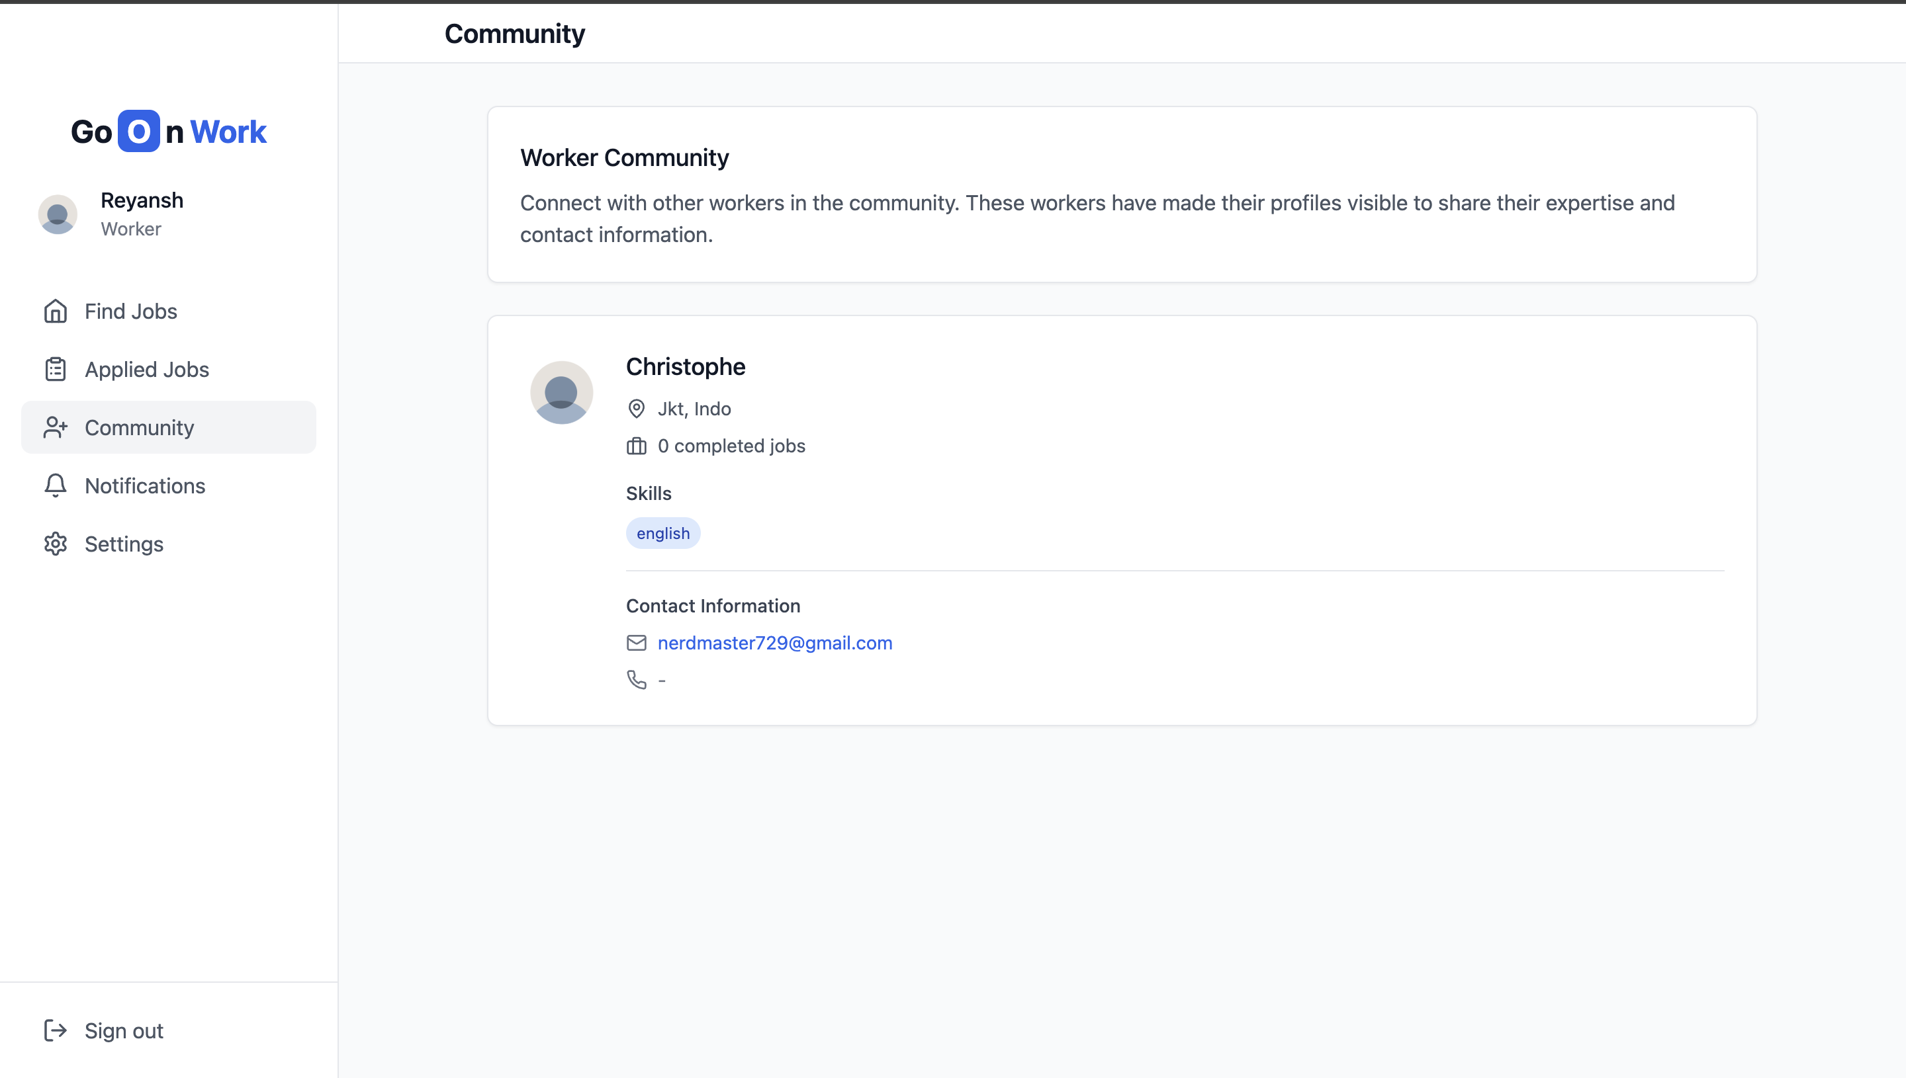
Task: Click the Community people icon in sidebar
Action: pos(56,427)
